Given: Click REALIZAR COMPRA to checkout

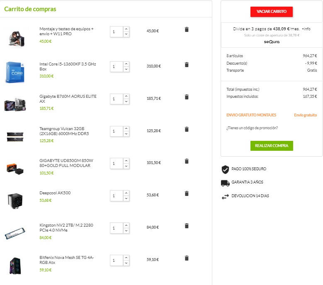Looking at the screenshot, I should tap(272, 146).
